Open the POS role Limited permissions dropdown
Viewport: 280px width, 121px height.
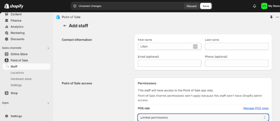click(203, 118)
